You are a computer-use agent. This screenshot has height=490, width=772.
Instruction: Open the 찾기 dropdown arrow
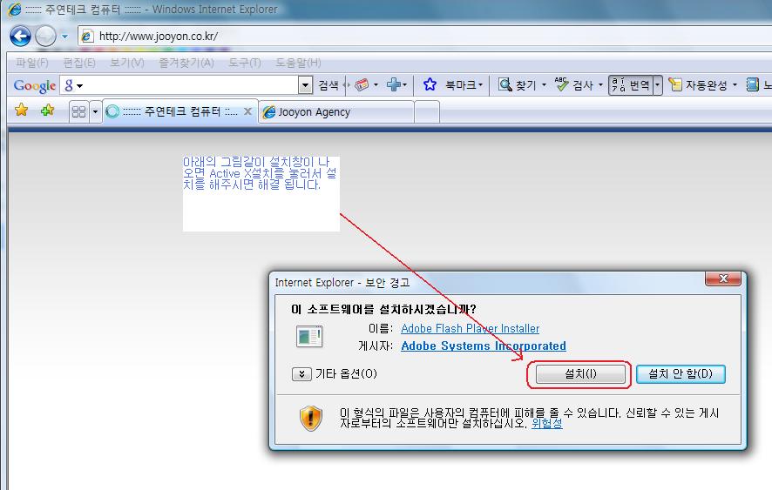click(544, 85)
